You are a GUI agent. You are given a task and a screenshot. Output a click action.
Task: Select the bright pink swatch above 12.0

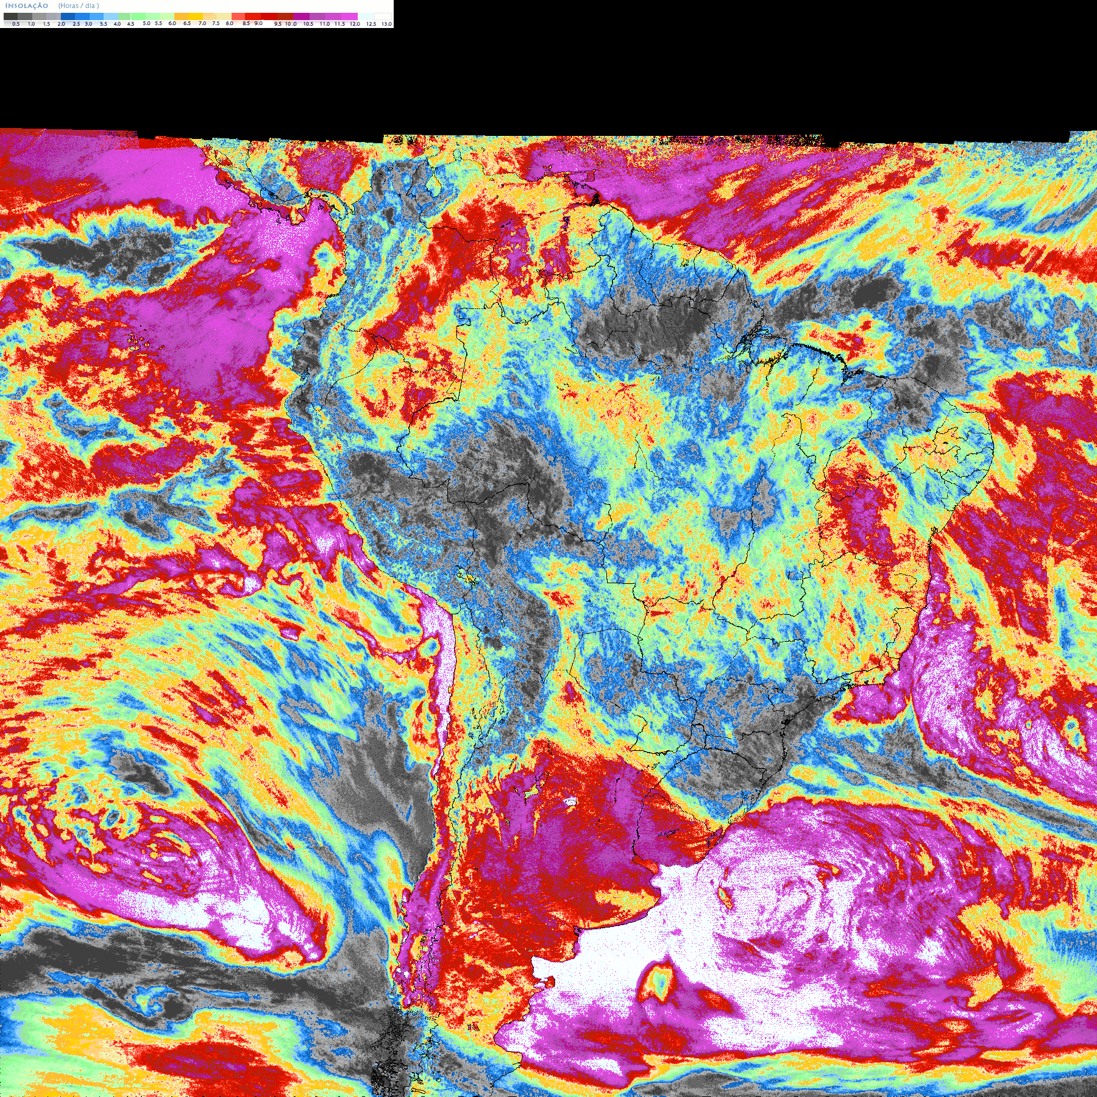point(349,16)
